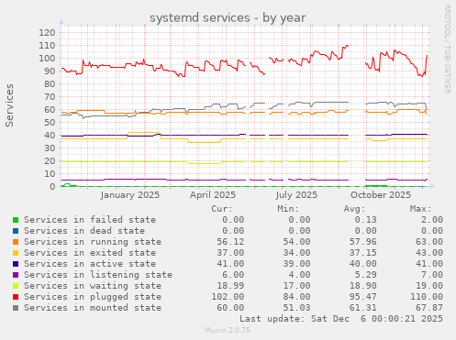The image size is (456, 340).
Task: Click the 70 y-axis tick label
Action: pyautogui.click(x=50, y=96)
